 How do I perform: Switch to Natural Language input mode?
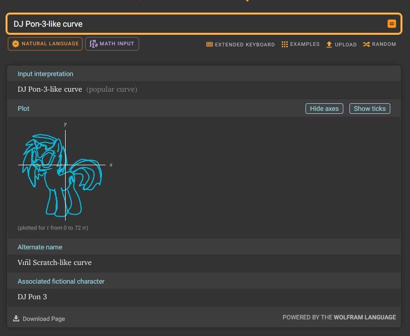45,44
